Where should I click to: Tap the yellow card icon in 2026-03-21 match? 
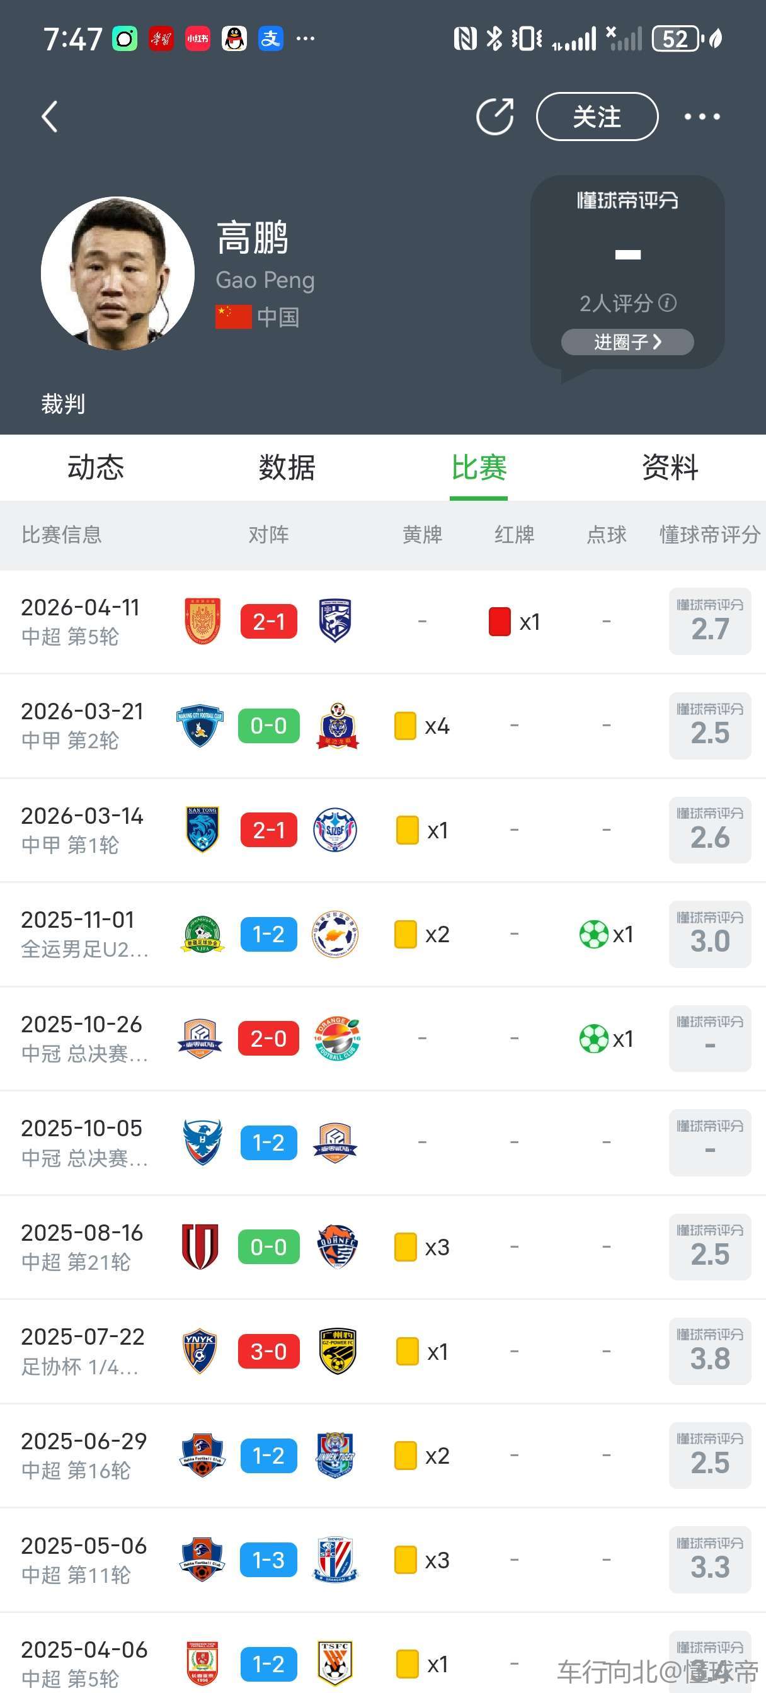tap(405, 726)
